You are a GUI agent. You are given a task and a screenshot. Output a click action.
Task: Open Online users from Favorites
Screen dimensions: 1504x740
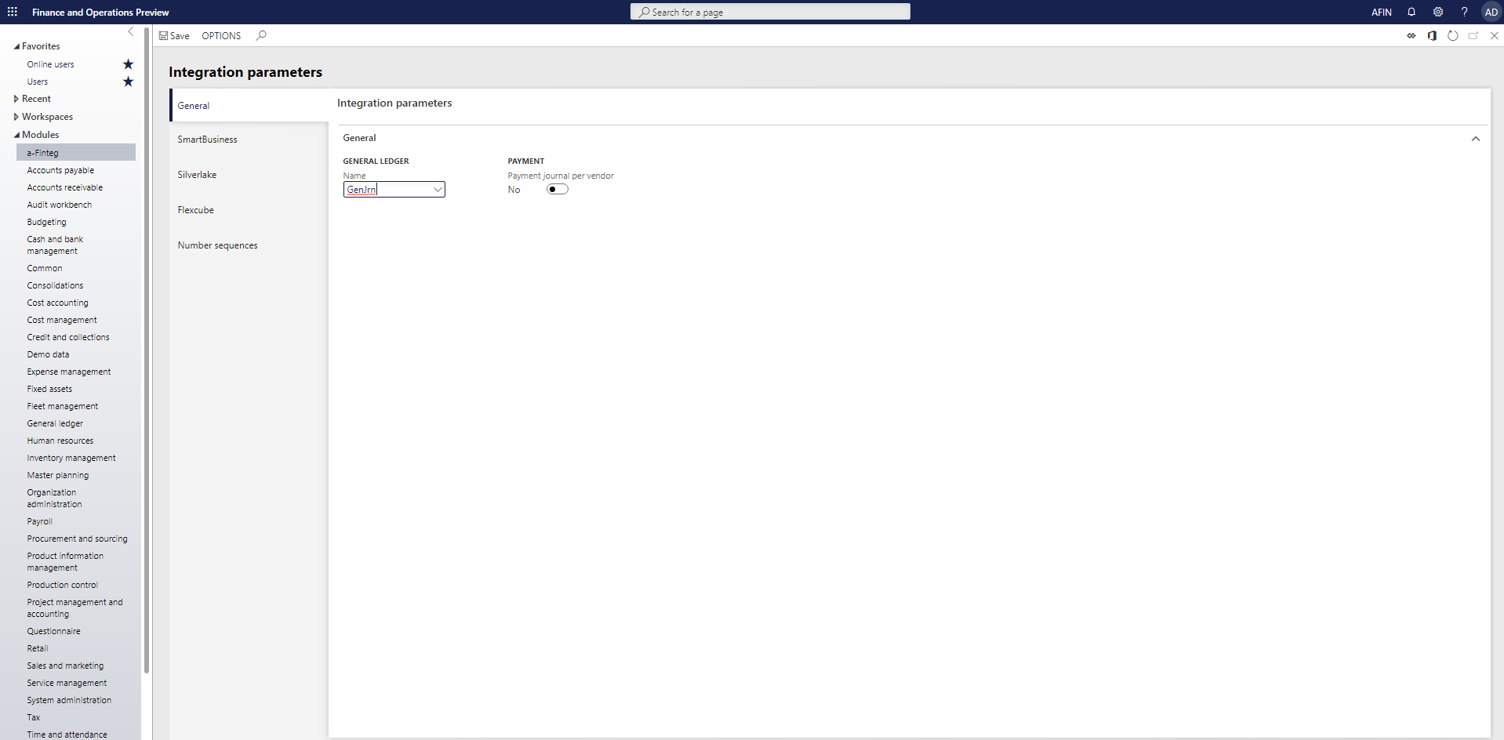(x=50, y=64)
